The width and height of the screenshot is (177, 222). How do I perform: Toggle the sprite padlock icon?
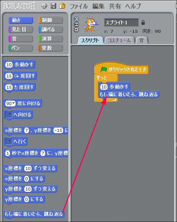click(x=143, y=23)
